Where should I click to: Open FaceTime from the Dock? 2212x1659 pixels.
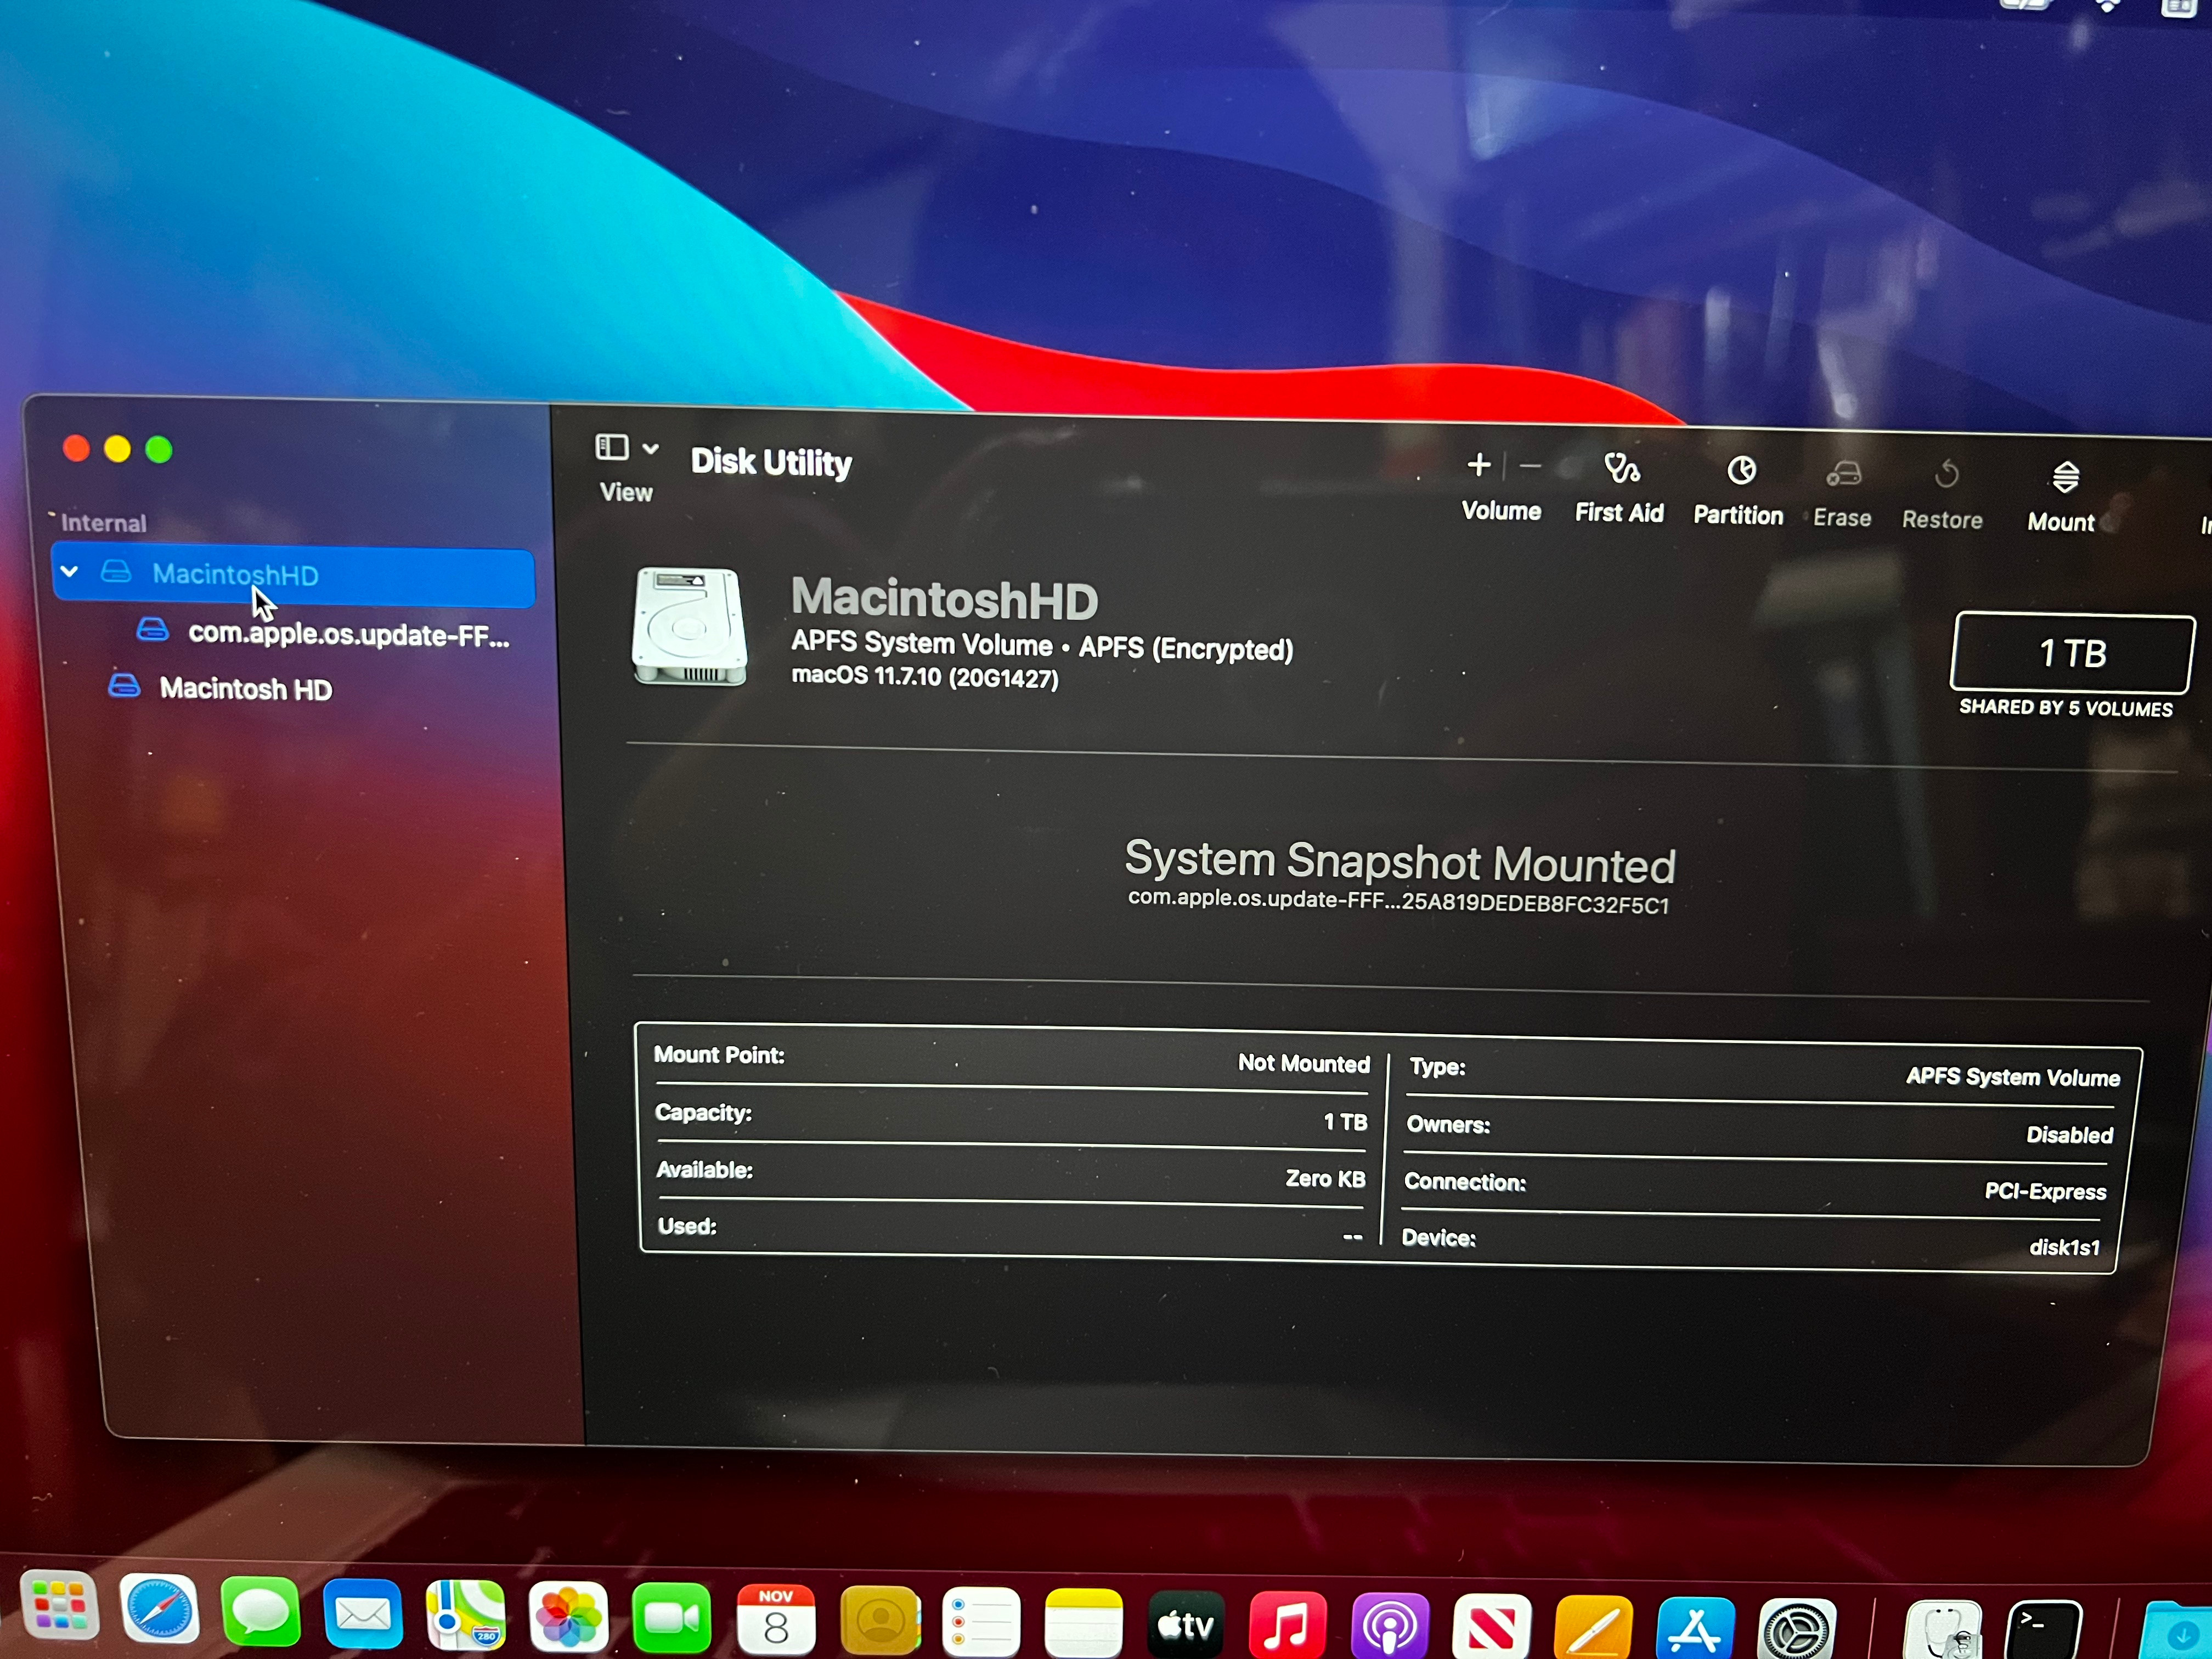pyautogui.click(x=672, y=1619)
